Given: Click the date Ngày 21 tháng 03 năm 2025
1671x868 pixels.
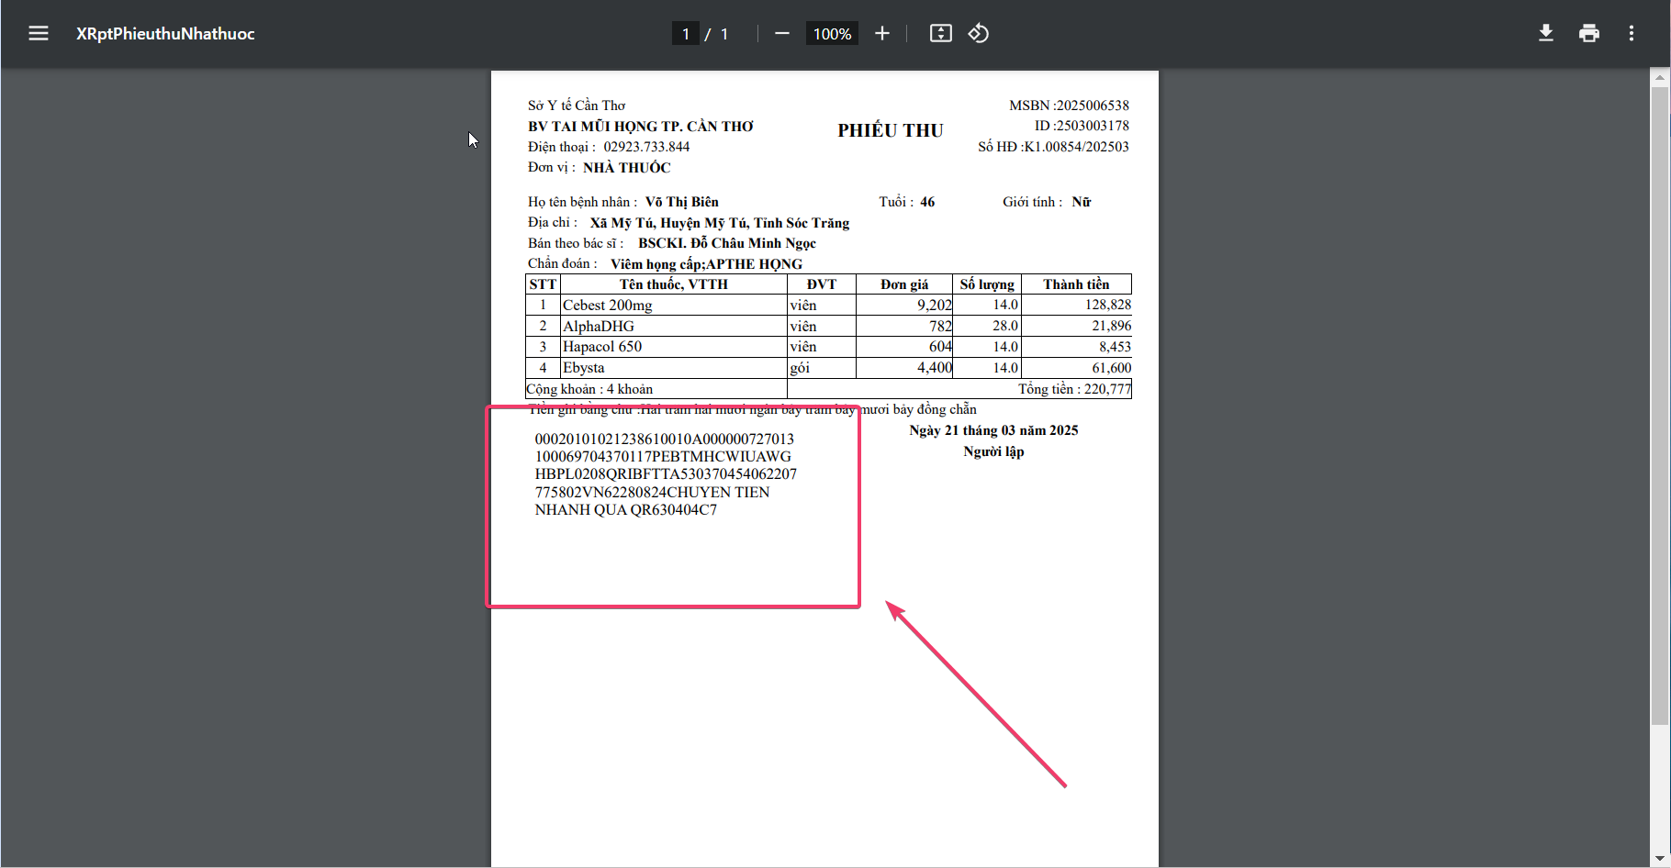Looking at the screenshot, I should click(x=993, y=430).
